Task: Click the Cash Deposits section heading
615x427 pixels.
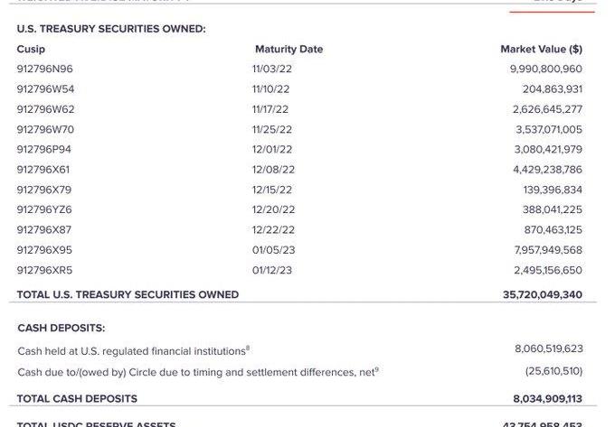Action: (61, 329)
